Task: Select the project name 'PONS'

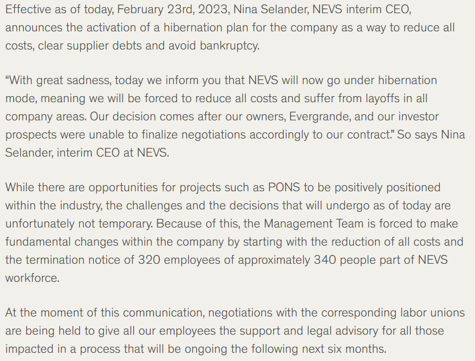Action: [284, 187]
